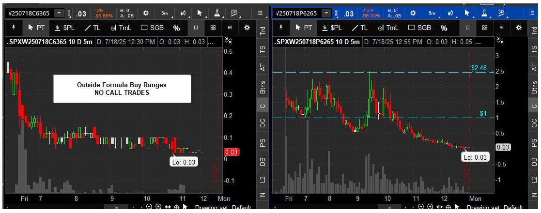Click the crosshair icon below the put chart

point(448,207)
